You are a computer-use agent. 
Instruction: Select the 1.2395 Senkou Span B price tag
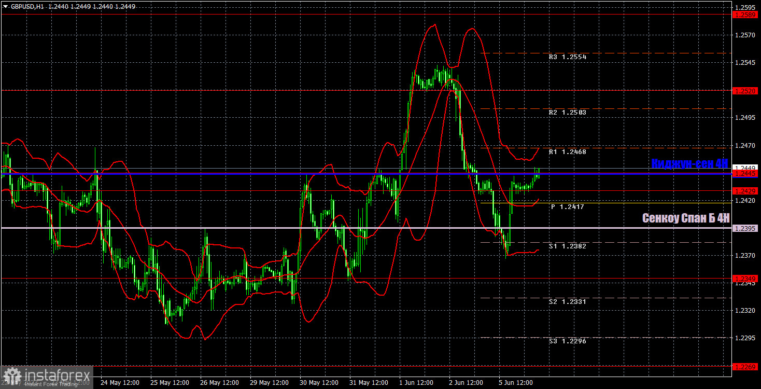[x=745, y=228]
